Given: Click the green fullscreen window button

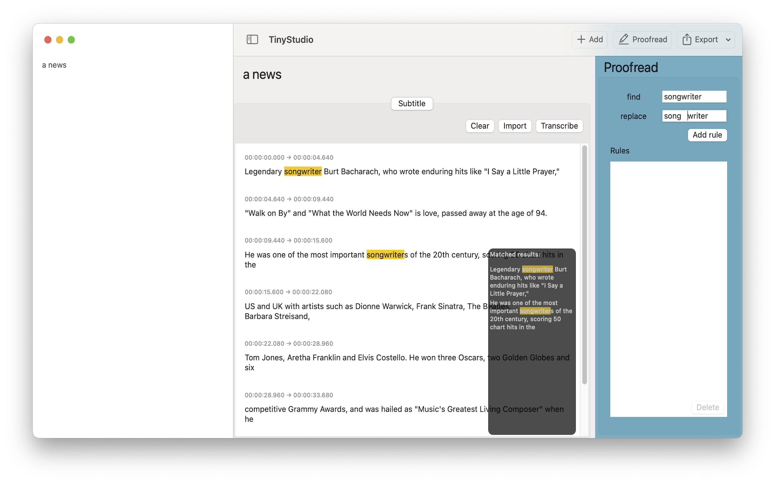Looking at the screenshot, I should 71,40.
